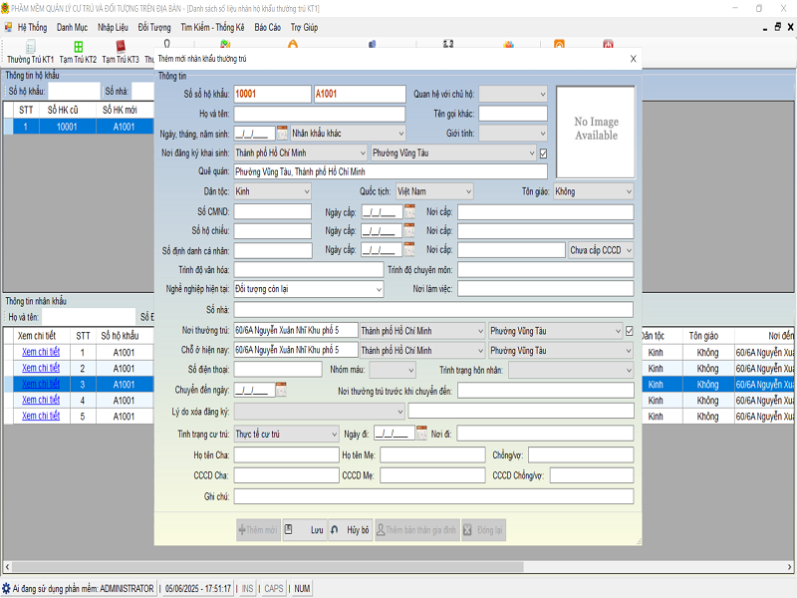Image resolution: width=797 pixels, height=598 pixels.
Task: Open Xem chi tiết link for row 5
Action: (x=41, y=416)
